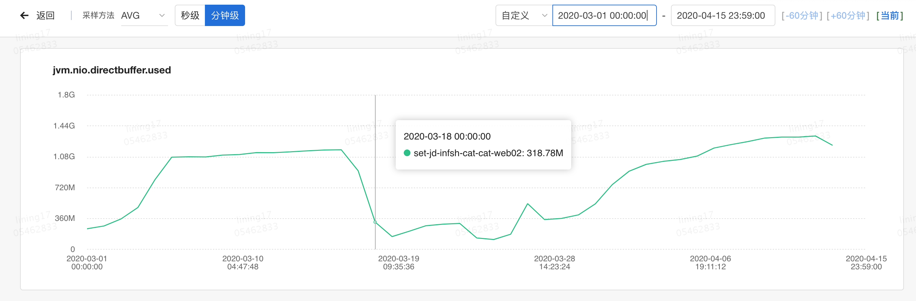Click the green legend dot for set-jd-infsh-cat-cat-web02
This screenshot has width=916, height=301.
pos(406,153)
